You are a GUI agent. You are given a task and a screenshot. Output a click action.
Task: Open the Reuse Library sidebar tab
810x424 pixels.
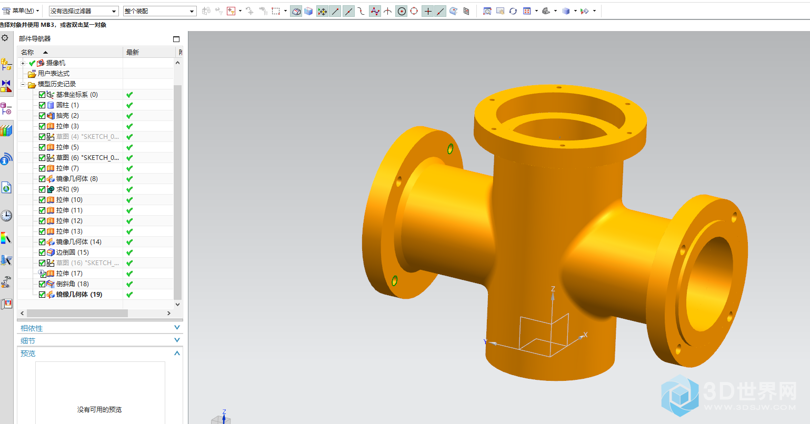tap(6, 130)
